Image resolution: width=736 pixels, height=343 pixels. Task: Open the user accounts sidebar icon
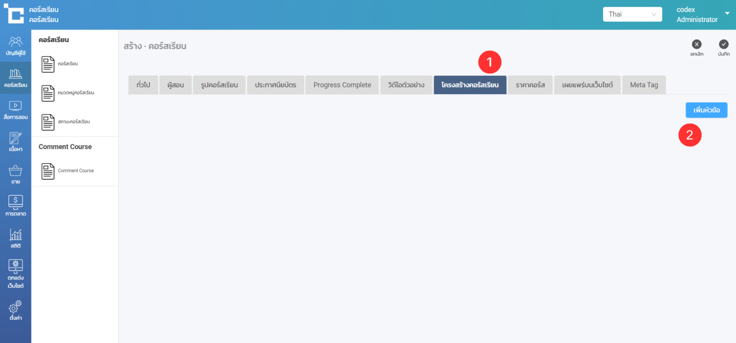pyautogui.click(x=15, y=43)
